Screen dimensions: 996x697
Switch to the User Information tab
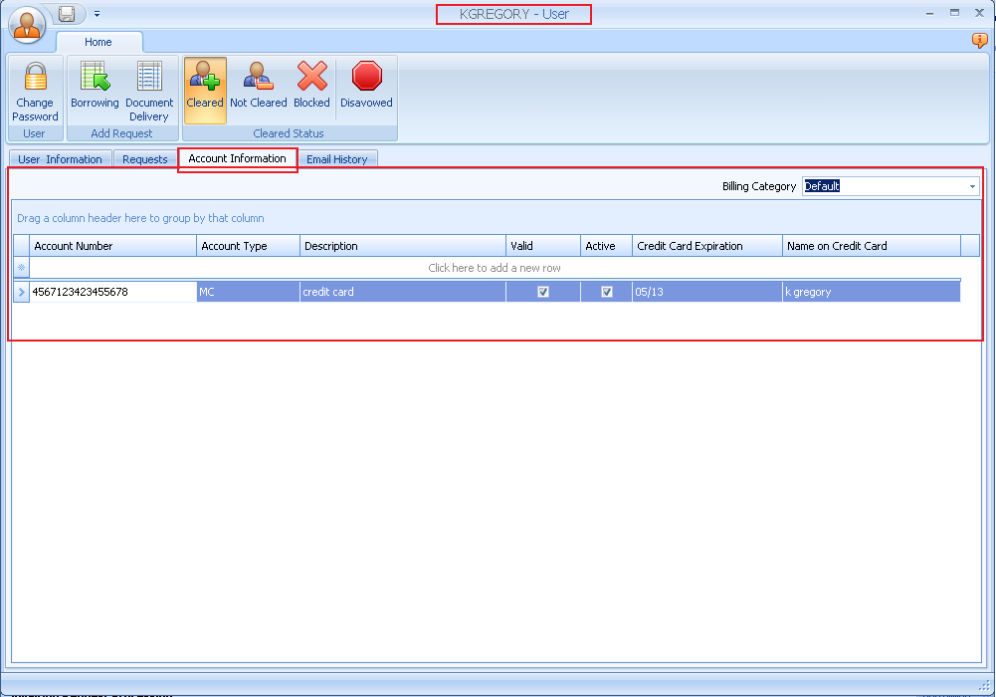pos(59,158)
